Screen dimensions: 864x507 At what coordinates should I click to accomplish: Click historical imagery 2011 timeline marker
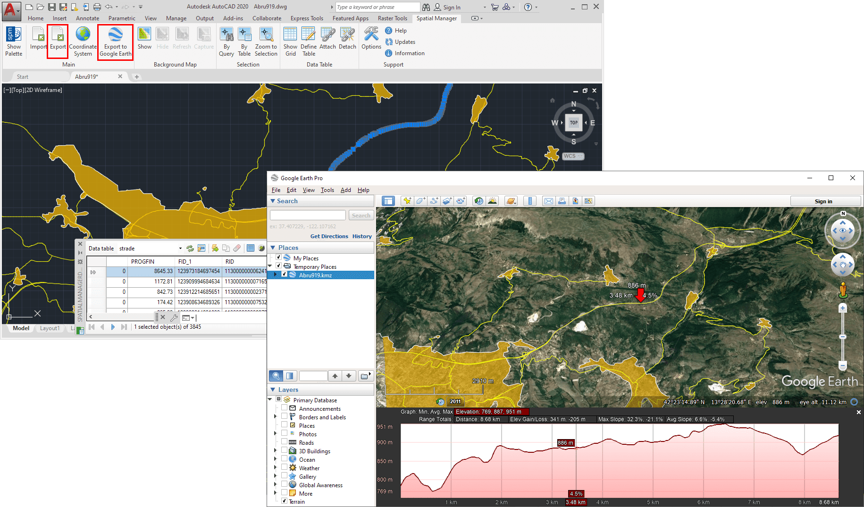(455, 401)
